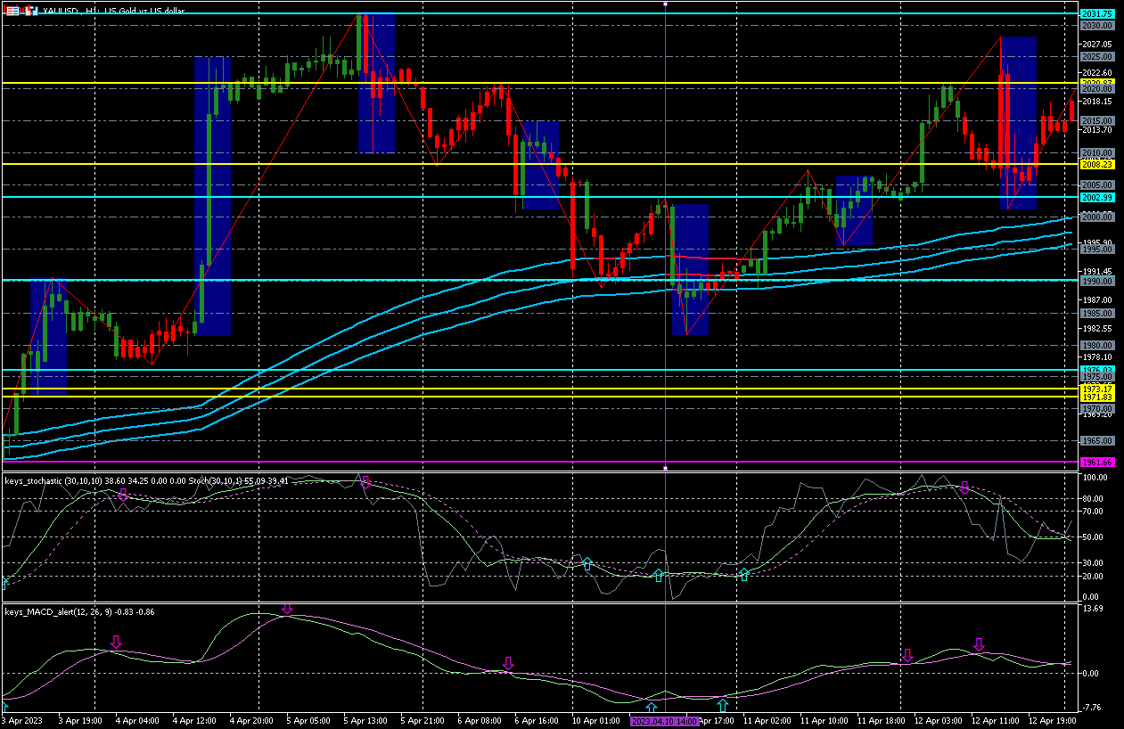Image resolution: width=1124 pixels, height=729 pixels.
Task: Click the purple 2023.04.10 14:00 time label
Action: pyautogui.click(x=662, y=719)
